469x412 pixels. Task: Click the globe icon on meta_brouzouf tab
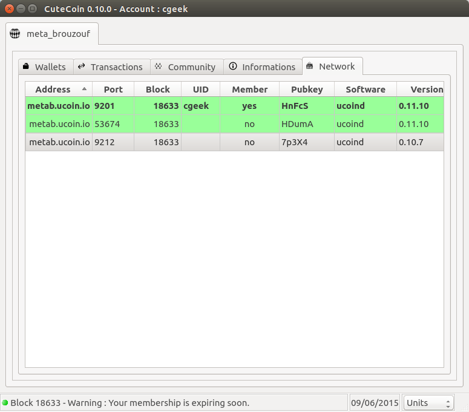click(x=15, y=33)
